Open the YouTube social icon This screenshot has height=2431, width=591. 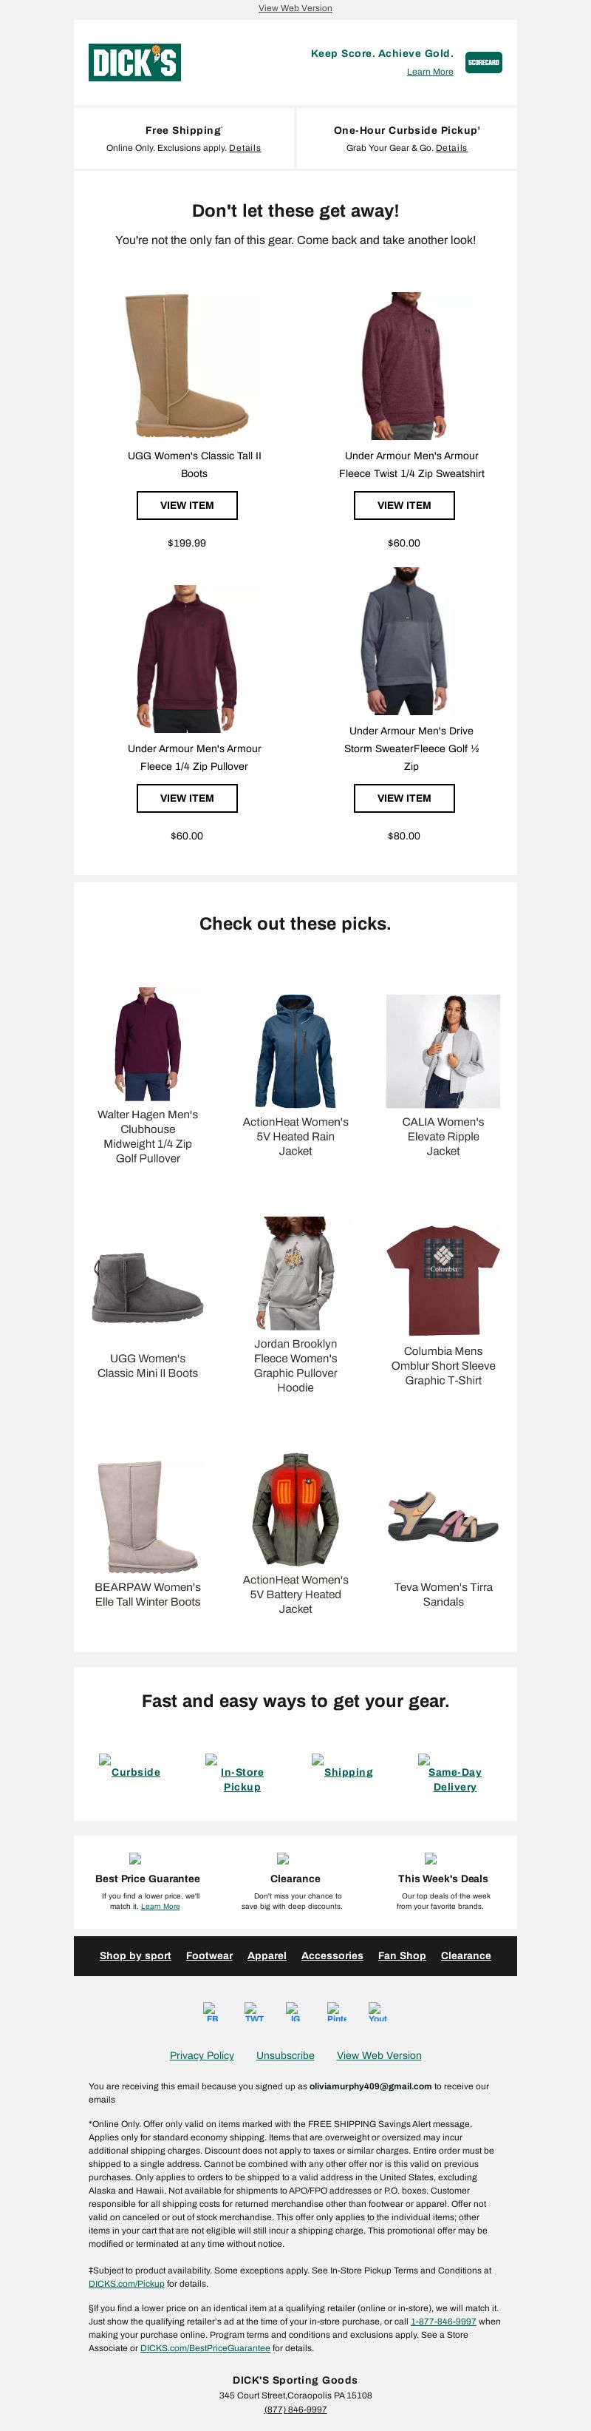point(378,2011)
